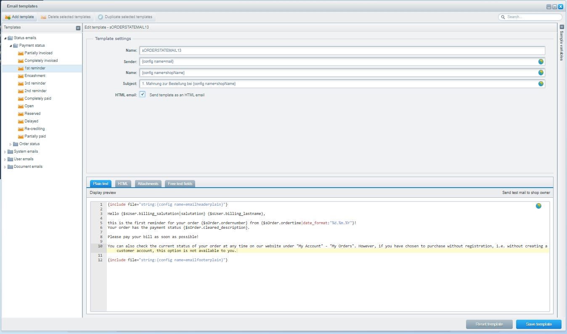Screen dimensions: 567x334
Task: Expand the User emails folder
Action: (5, 159)
